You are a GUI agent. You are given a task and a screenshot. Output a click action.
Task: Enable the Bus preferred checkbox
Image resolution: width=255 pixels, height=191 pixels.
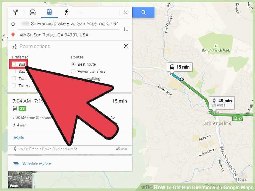pos(14,64)
